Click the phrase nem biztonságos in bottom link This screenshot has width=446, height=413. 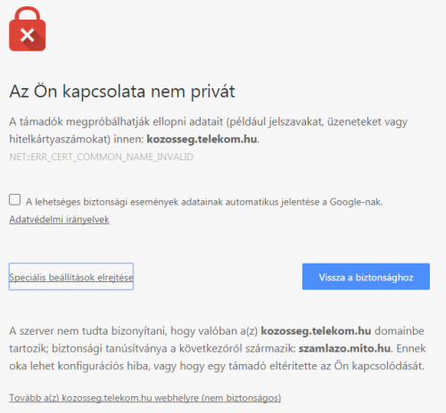pyautogui.click(x=241, y=398)
